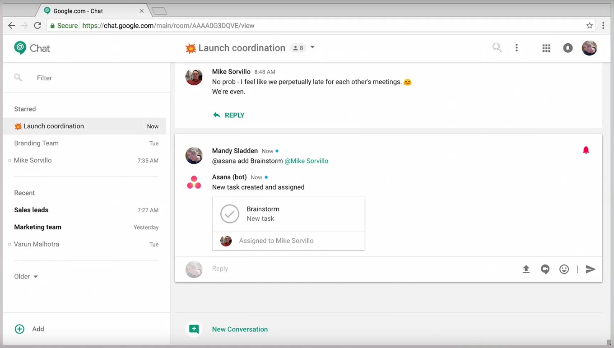Click the upload file icon

coord(526,269)
